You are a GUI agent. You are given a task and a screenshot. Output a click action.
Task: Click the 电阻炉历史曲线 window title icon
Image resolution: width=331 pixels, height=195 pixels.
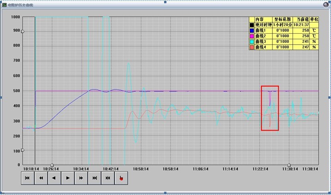click(x=4, y=4)
